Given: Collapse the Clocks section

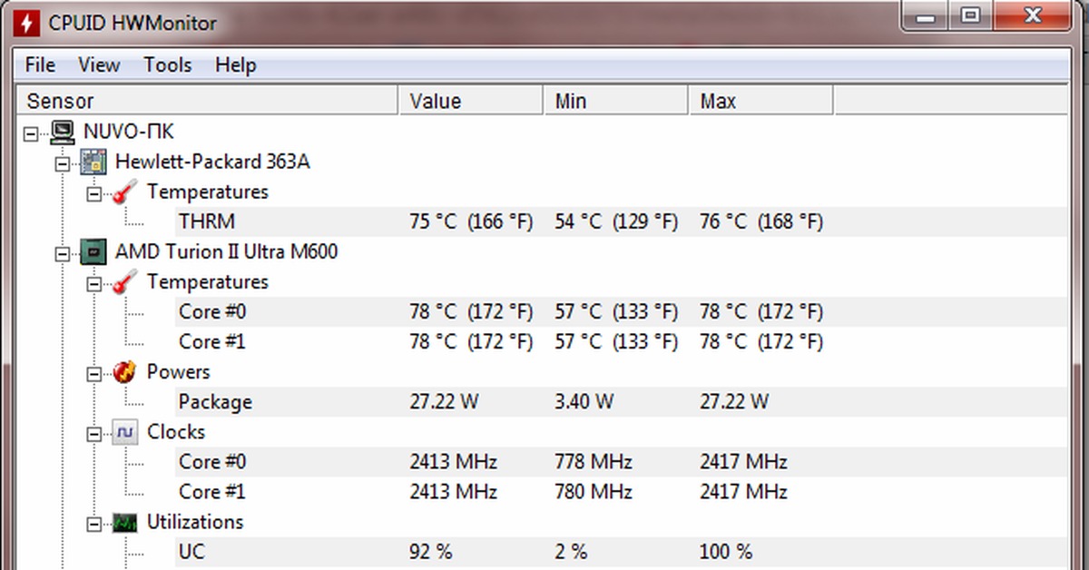Looking at the screenshot, I should tap(94, 433).
